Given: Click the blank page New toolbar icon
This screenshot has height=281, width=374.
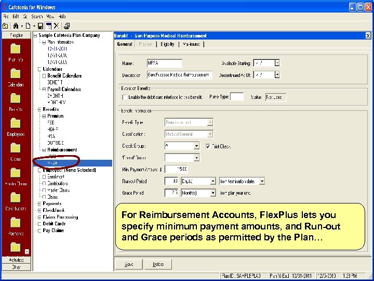Looking at the screenshot, I should tap(28, 26).
